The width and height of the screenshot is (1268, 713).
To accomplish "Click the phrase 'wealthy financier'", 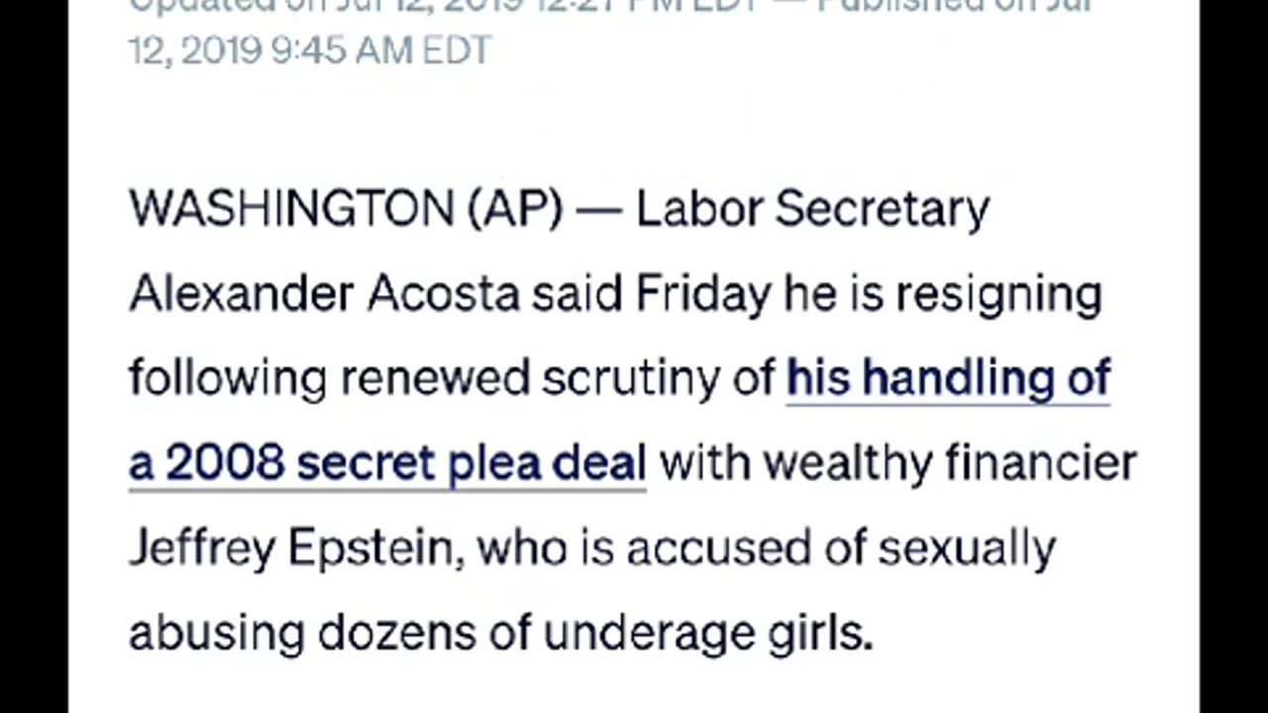I will (x=950, y=462).
